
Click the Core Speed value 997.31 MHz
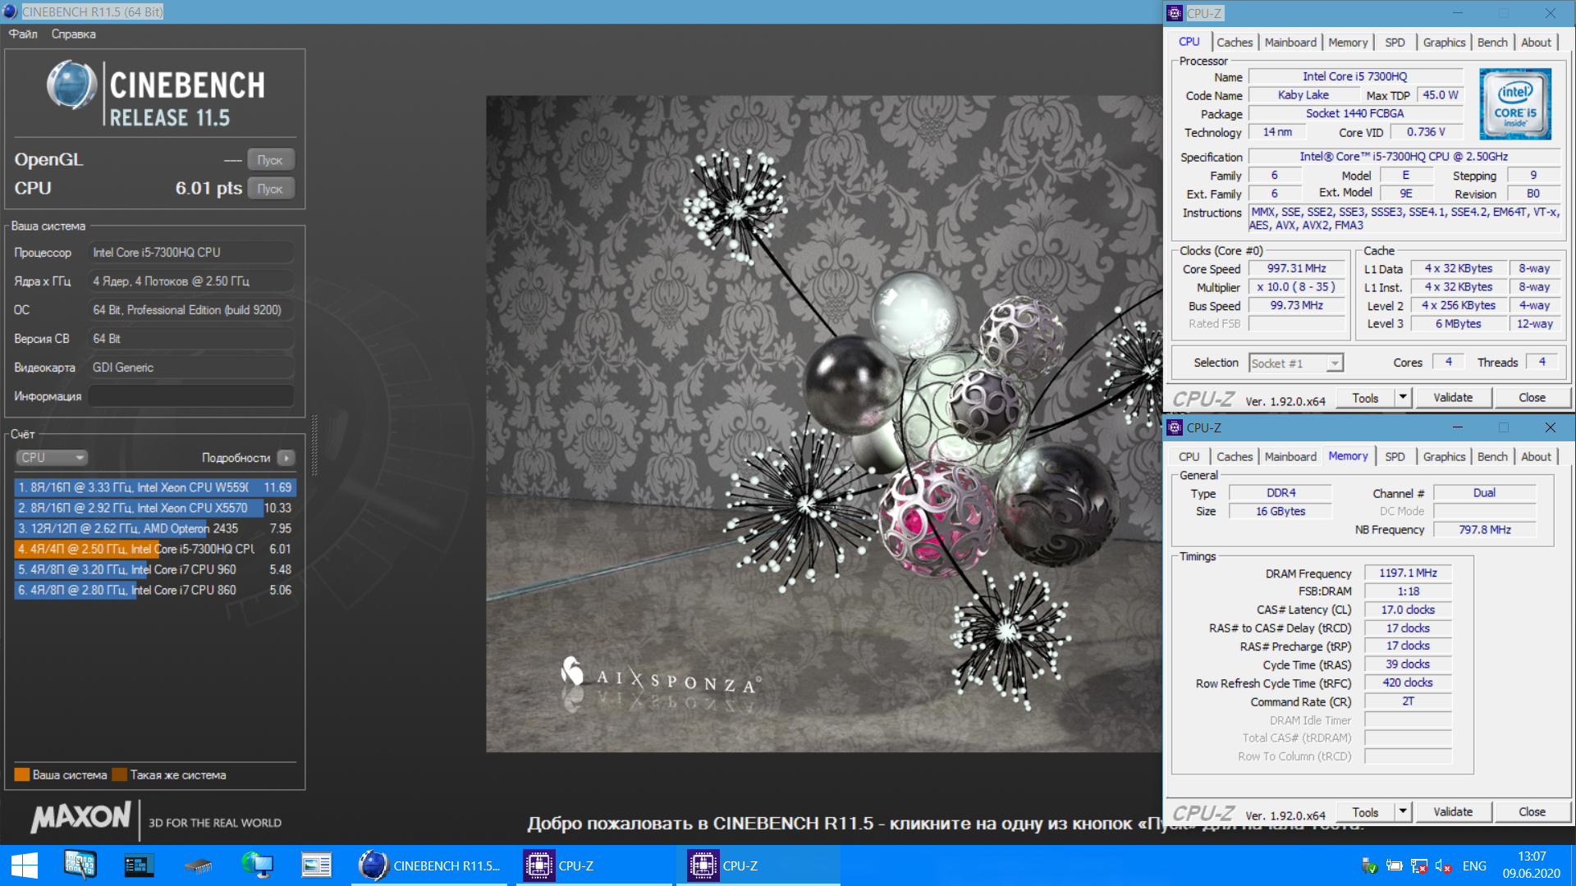[x=1297, y=268]
